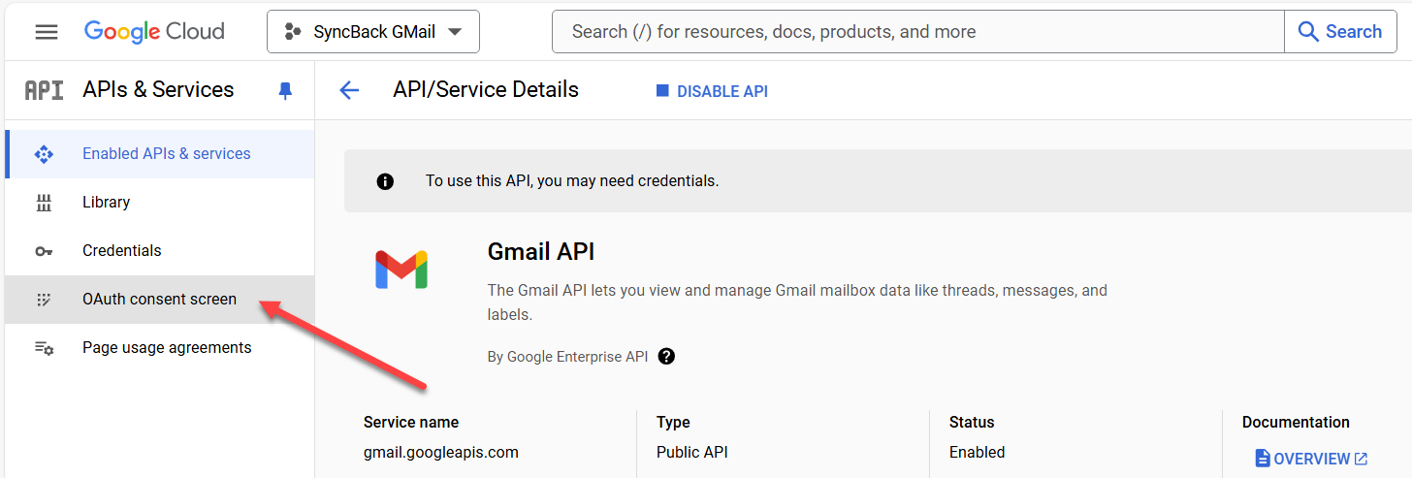The image size is (1412, 478).
Task: Click the Page usage agreements icon
Action: coord(44,348)
